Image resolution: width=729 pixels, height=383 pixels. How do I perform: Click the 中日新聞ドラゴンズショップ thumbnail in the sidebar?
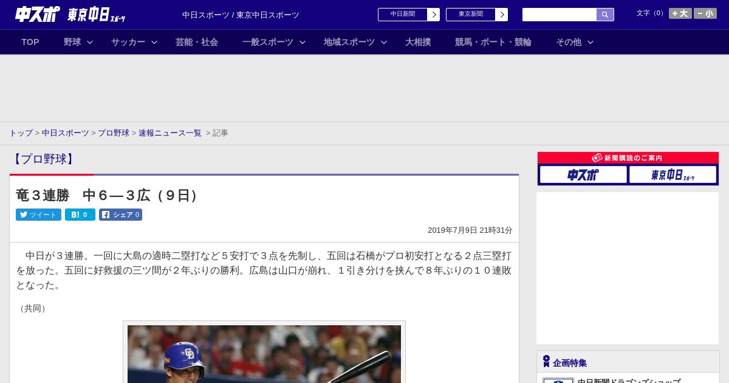[x=558, y=381]
